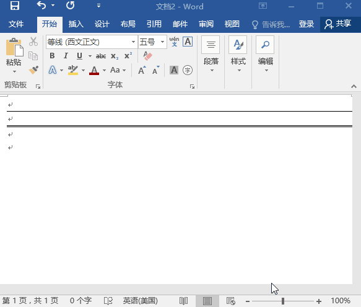361x307 pixels.
Task: Open highlight color dropdown arrow
Action: click(x=83, y=70)
